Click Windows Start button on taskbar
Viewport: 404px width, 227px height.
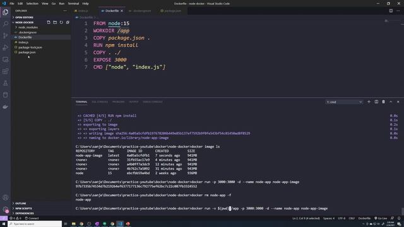pyautogui.click(x=4, y=224)
